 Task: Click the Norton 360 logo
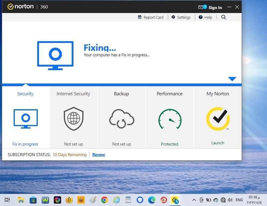28,7
